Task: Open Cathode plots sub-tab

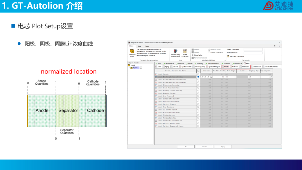Action: click(234, 67)
